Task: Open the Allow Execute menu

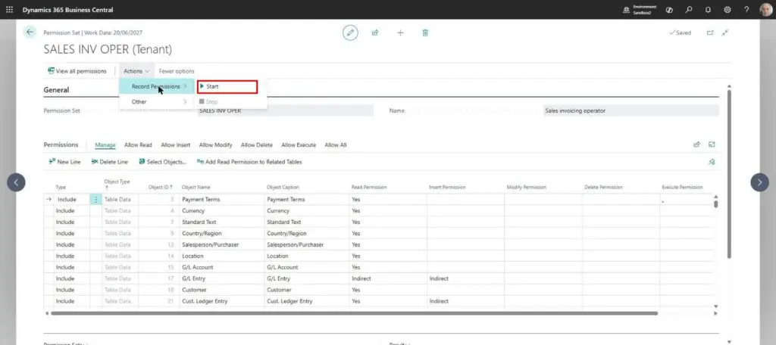Action: coord(299,145)
